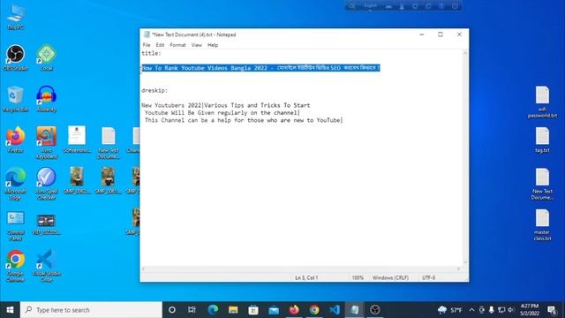
Task: Open the notification center icon
Action: (552, 310)
